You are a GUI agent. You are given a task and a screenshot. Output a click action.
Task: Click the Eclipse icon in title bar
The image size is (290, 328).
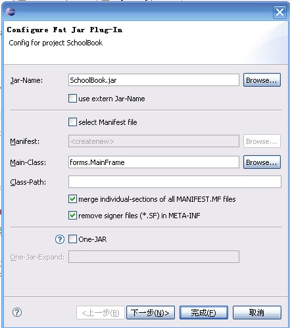pyautogui.click(x=11, y=12)
